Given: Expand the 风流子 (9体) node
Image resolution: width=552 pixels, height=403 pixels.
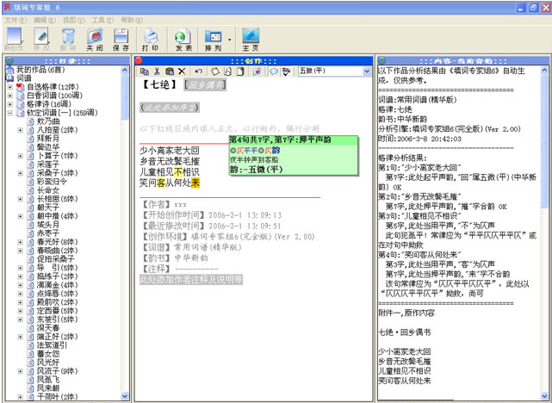Looking at the screenshot, I should click(20, 371).
